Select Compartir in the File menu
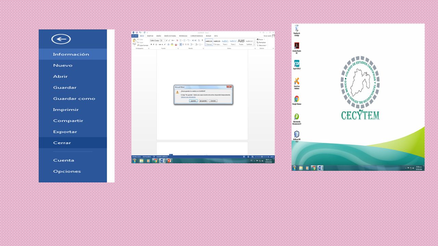Screen dimensions: 438x246 73,121
